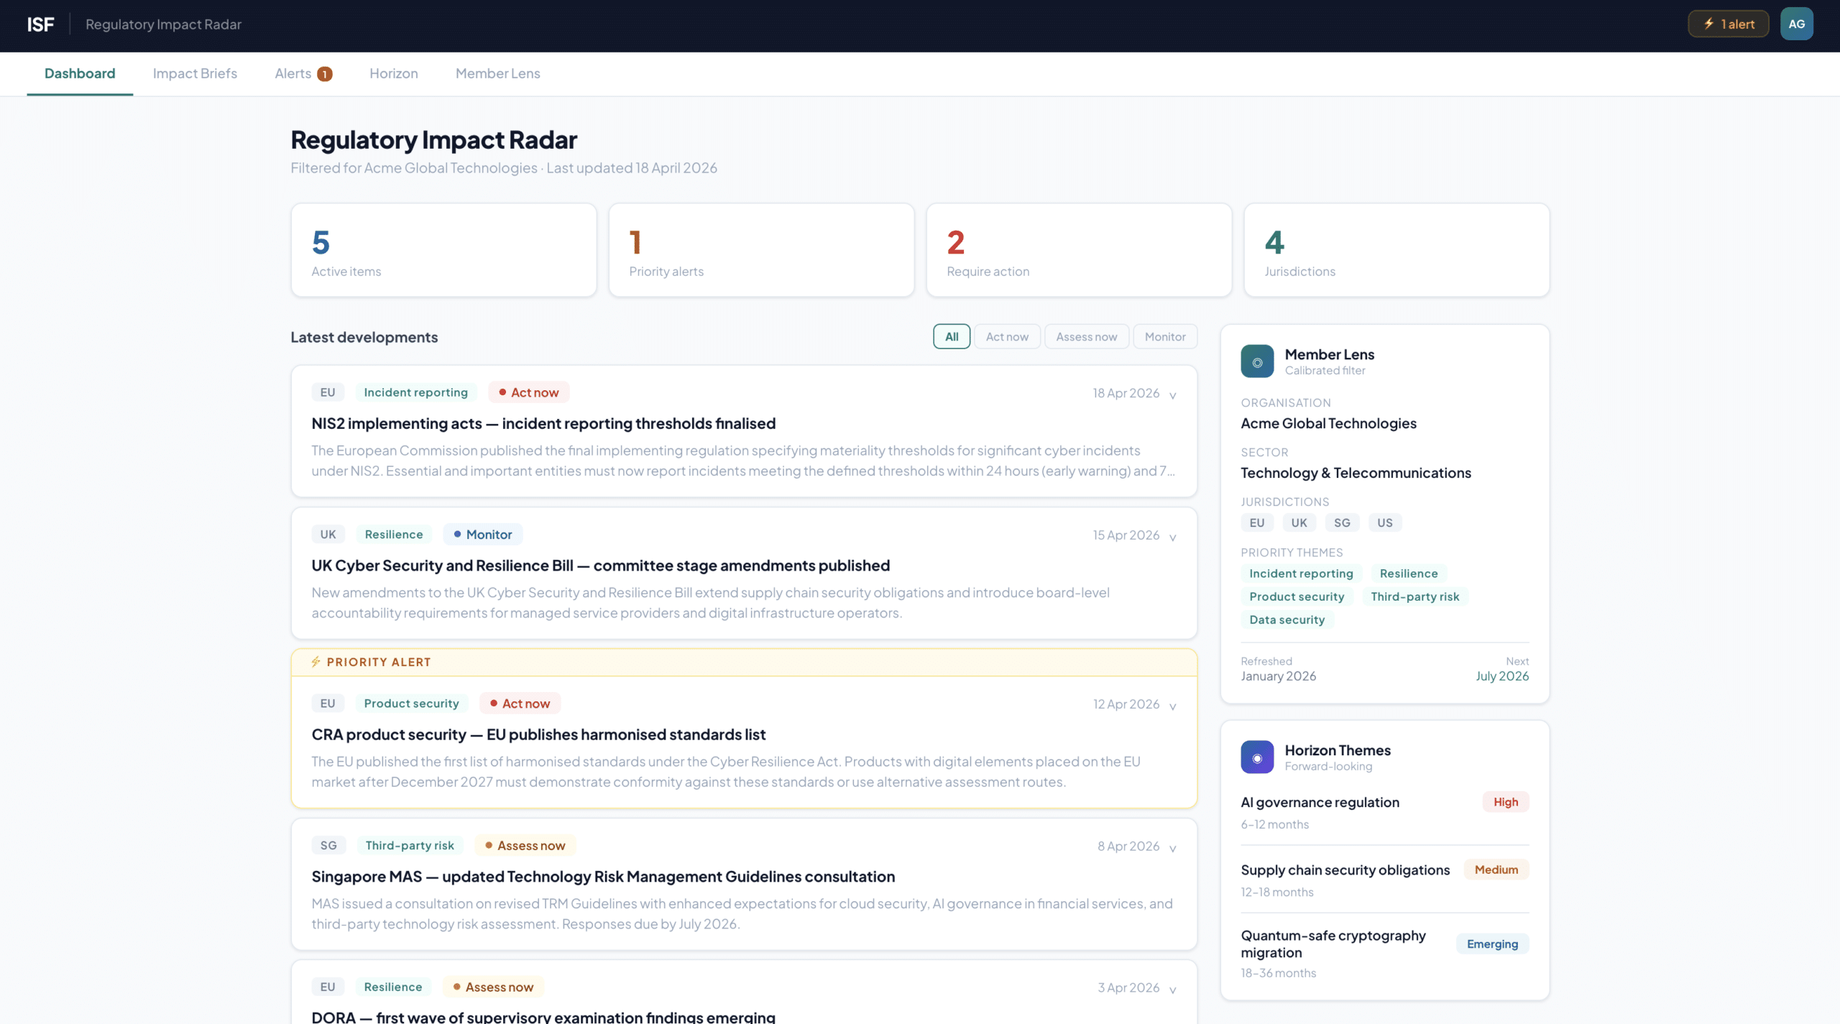Switch to the Dashboard tab

80,73
